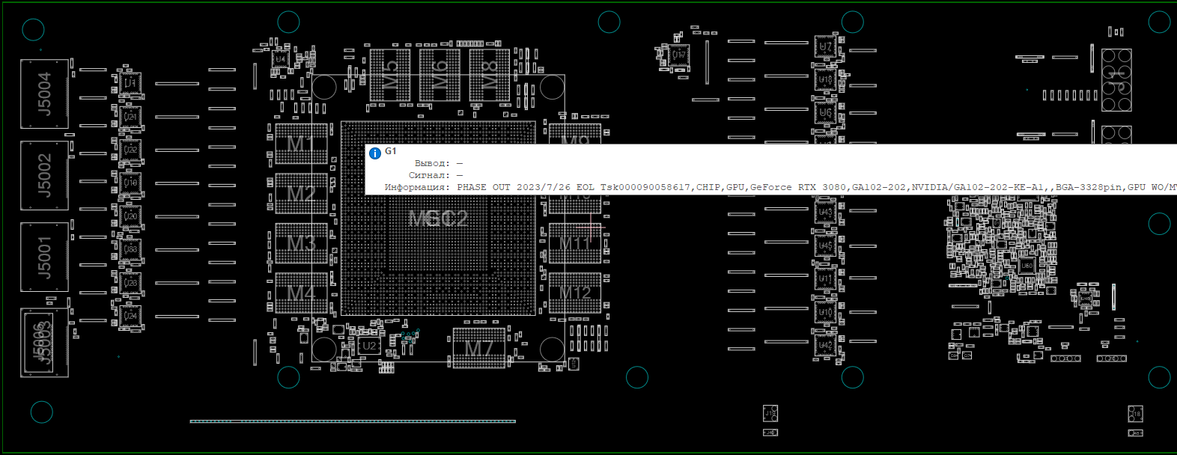This screenshot has width=1177, height=455.
Task: Click memory chip M3 left of GPU
Action: point(301,243)
